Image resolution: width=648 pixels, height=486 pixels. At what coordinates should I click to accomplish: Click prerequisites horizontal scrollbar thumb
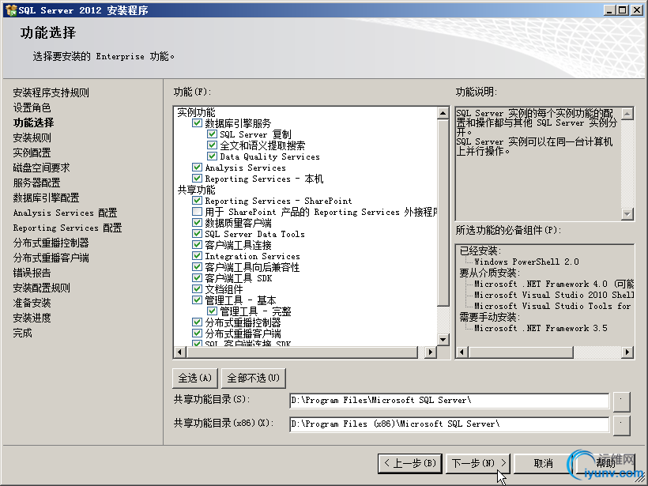point(521,352)
